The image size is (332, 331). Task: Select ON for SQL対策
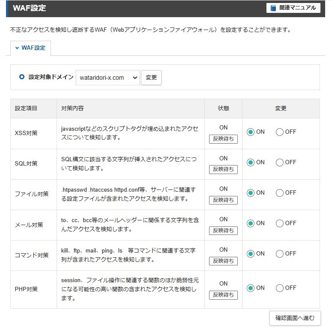tap(251, 162)
